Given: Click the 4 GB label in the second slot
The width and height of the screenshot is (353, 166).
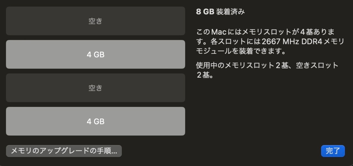Looking at the screenshot, I should 95,55.
